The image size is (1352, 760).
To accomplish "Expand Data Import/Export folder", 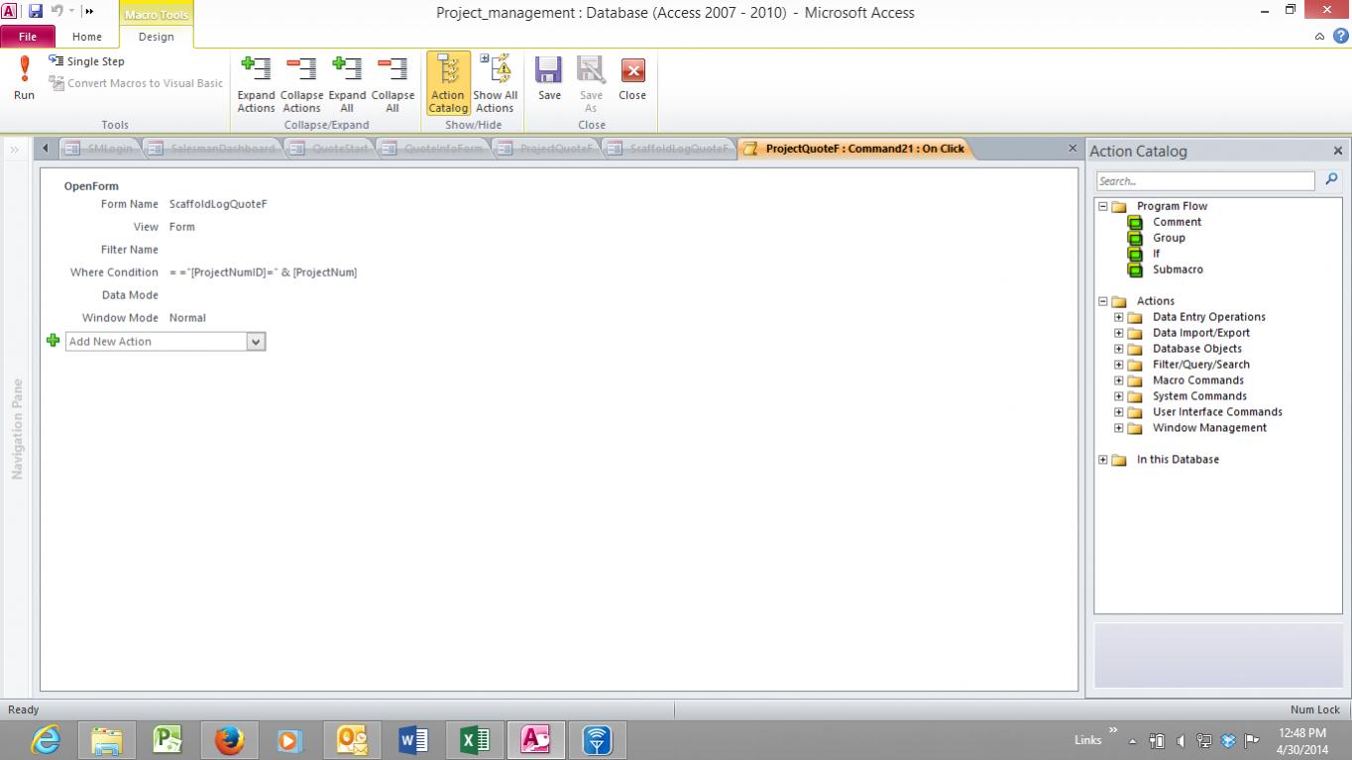I will pos(1119,333).
